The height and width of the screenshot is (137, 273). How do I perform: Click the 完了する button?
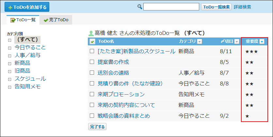[97, 127]
